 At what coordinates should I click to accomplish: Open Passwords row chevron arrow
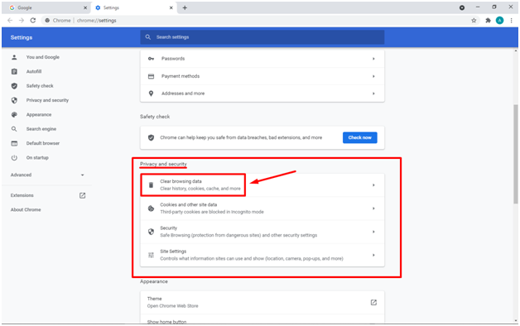click(x=373, y=59)
